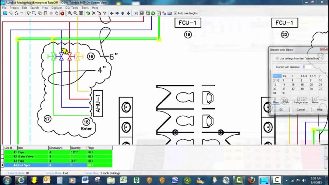Click the blue left arrow toolbar icon
Viewport: 329px width, 185px height.
(x=111, y=13)
